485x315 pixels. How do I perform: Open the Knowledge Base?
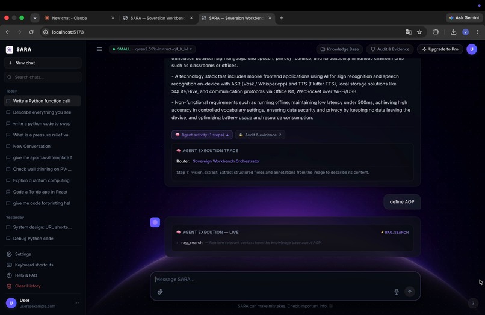(x=339, y=49)
